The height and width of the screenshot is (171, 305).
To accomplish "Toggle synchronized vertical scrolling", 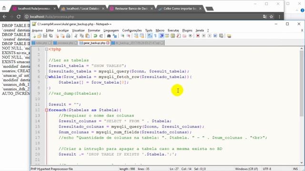I will click(136, 36).
